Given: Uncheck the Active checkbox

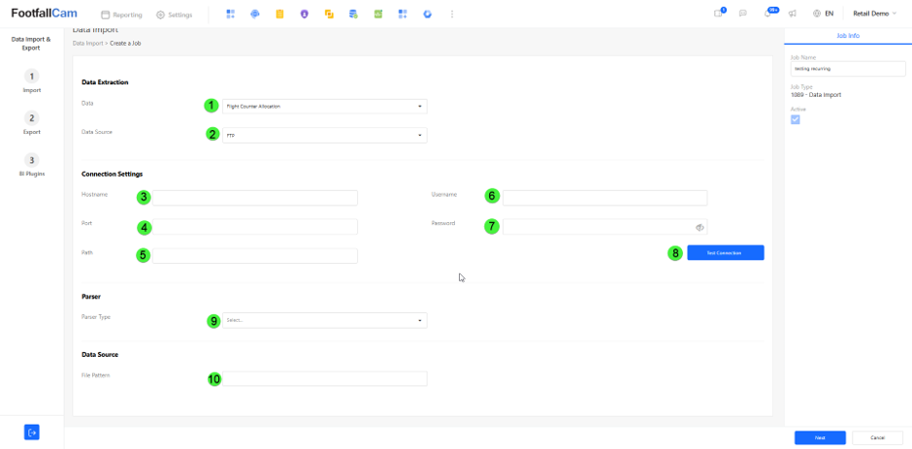Looking at the screenshot, I should [796, 119].
